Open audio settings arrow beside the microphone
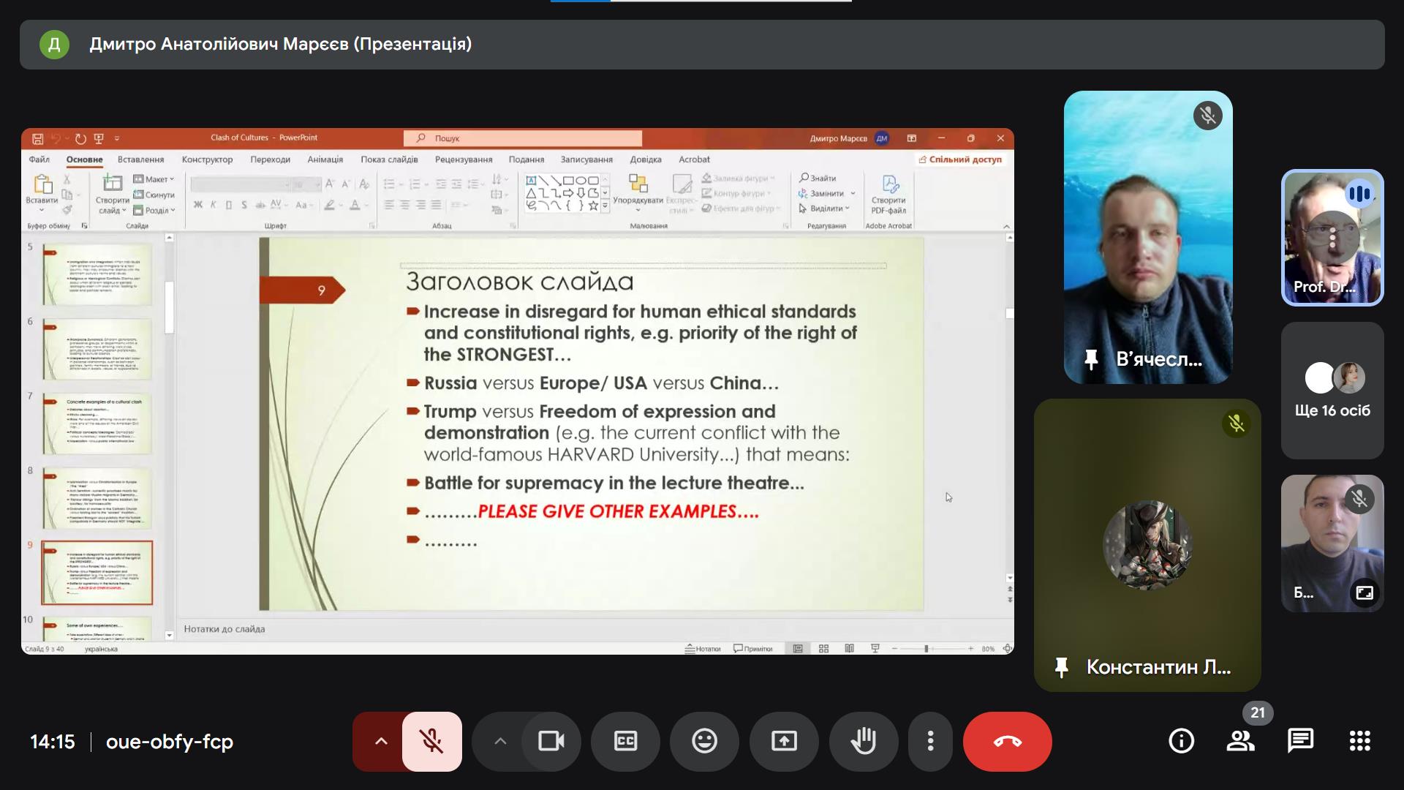The height and width of the screenshot is (790, 1404). pos(381,742)
